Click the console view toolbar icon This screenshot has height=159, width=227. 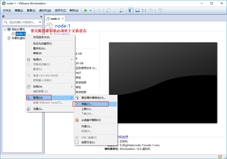160,10
